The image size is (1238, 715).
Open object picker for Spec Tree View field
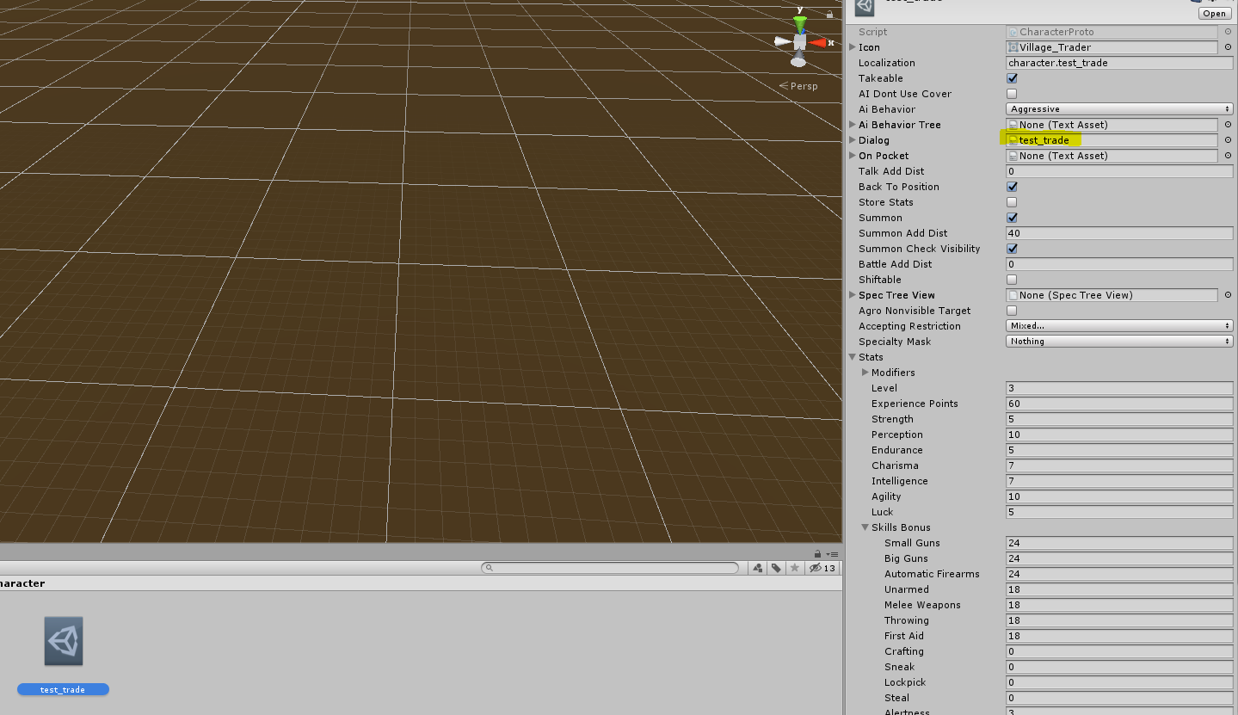tap(1228, 295)
